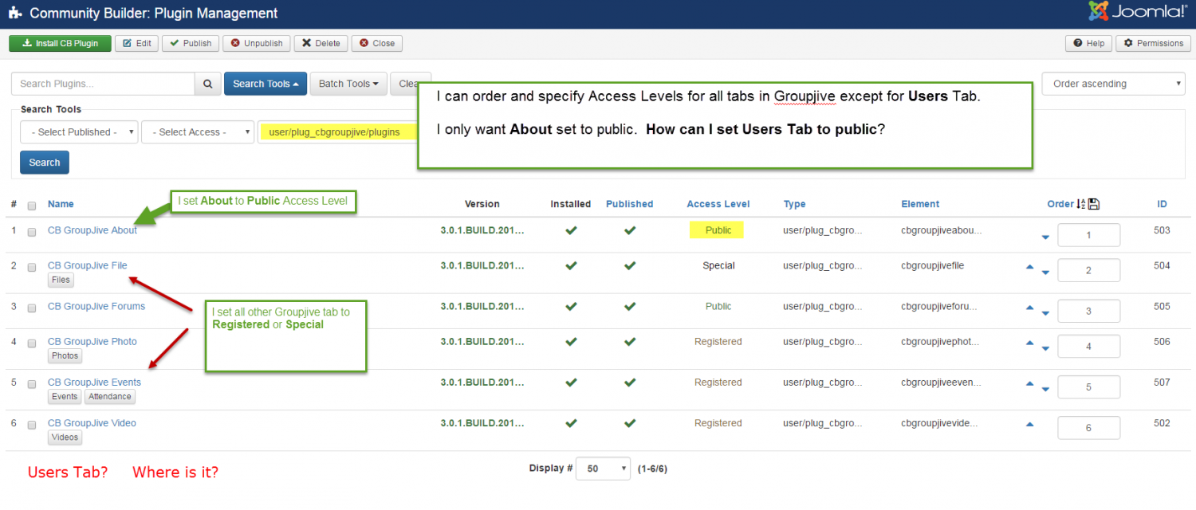Move CB GroupJive Photo up in order
The image size is (1196, 510).
point(1029,343)
